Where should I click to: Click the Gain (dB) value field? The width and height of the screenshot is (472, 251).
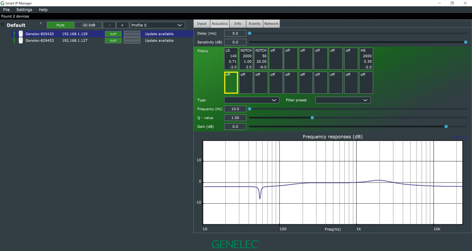point(235,126)
